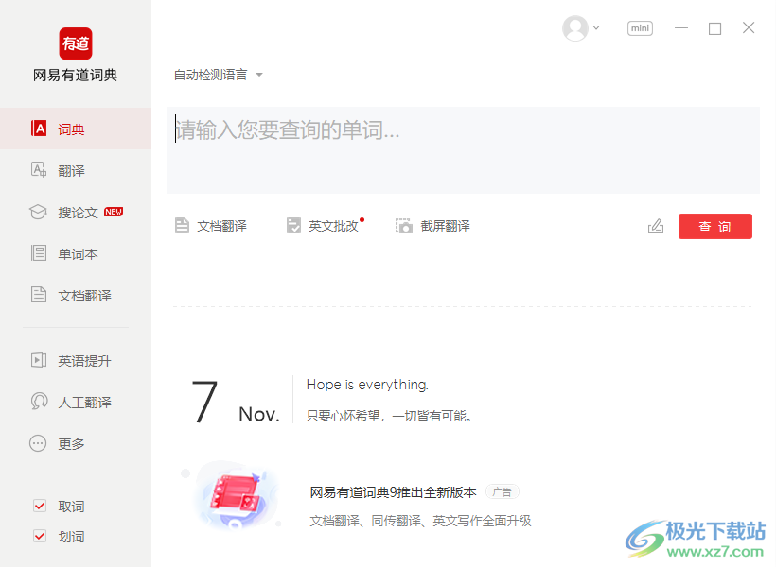The image size is (776, 567).
Task: Expand the 更多 menu in sidebar
Action: [70, 444]
